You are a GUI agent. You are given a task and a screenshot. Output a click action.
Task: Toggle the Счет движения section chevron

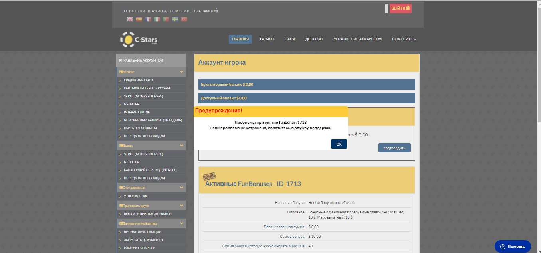click(x=182, y=187)
